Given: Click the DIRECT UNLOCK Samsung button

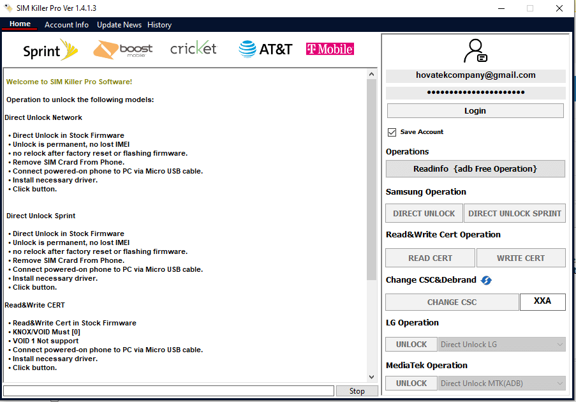Looking at the screenshot, I should [x=424, y=214].
